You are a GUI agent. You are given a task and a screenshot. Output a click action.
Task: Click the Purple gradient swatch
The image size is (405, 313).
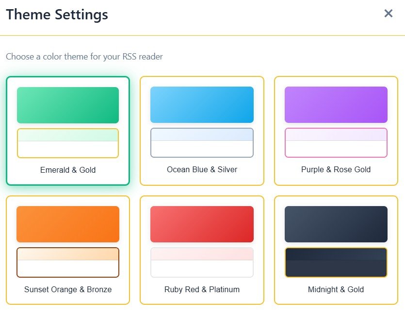pos(336,105)
